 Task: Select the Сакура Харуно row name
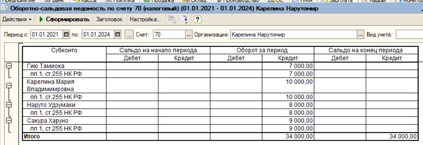pos(48,120)
